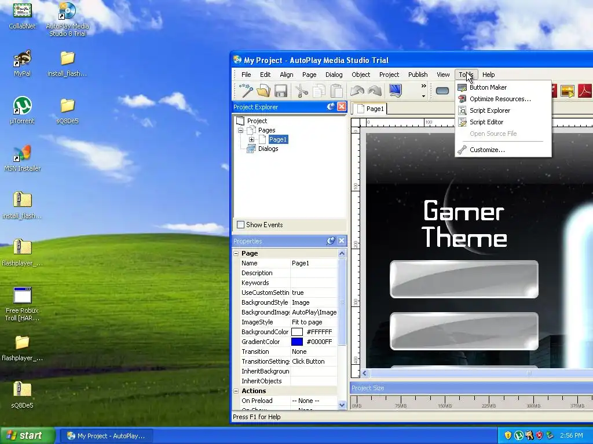
Task: Open the Object menu
Action: coord(361,75)
